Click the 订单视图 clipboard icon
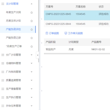This screenshot has width=110, height=110. coord(47,33)
